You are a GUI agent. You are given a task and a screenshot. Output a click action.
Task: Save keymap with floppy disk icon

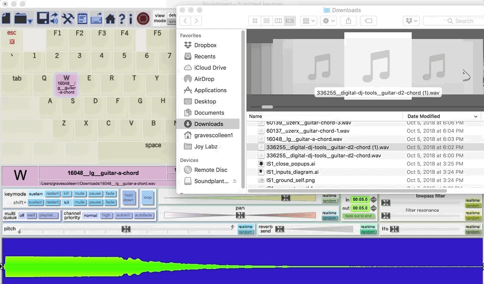[42, 19]
